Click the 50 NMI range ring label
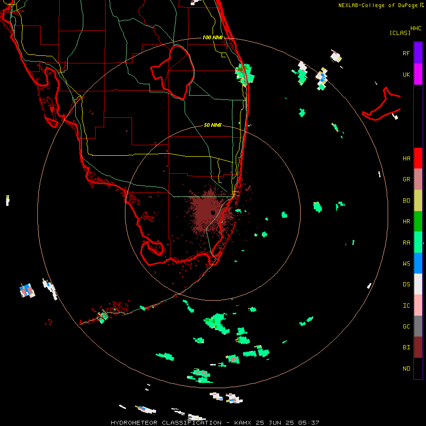Viewport: 426px width, 426px height. click(x=213, y=125)
